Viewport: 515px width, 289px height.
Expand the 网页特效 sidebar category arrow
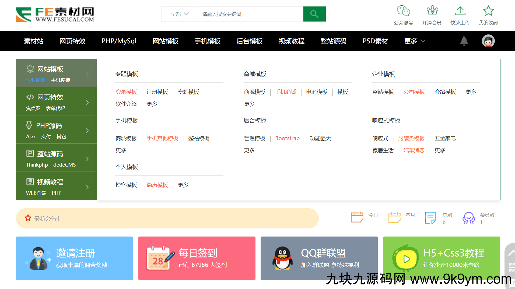tap(87, 102)
